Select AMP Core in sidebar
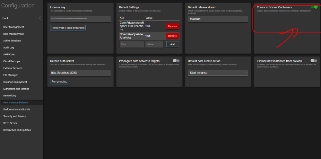321x159 pixels. [9, 55]
